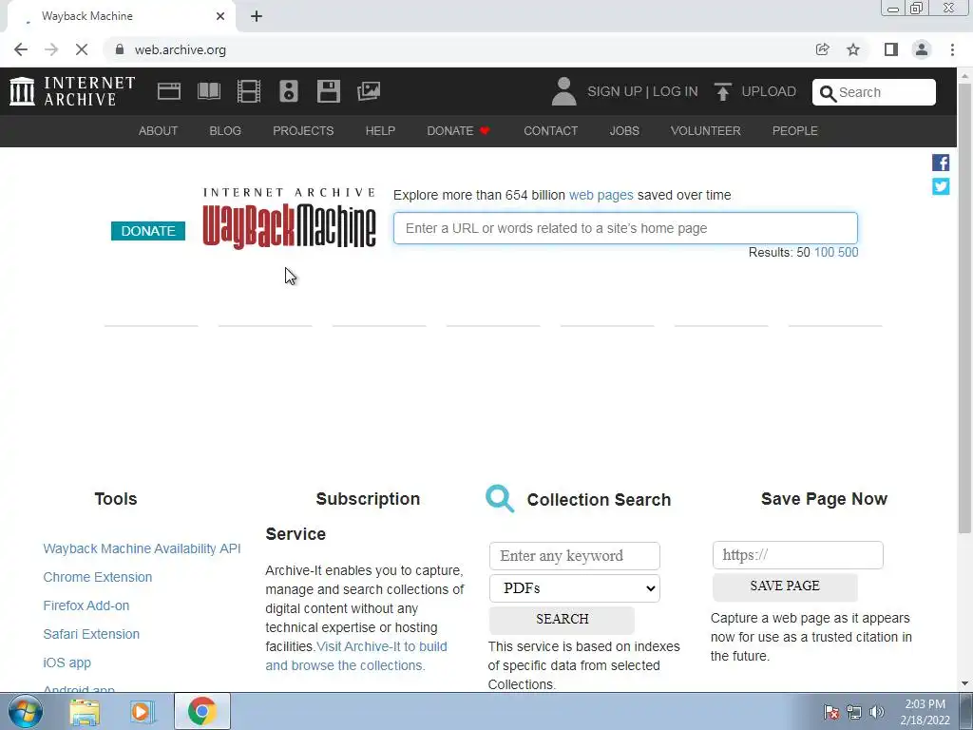Click the SEARCH button under Collection Search
The width and height of the screenshot is (973, 730).
tap(562, 620)
